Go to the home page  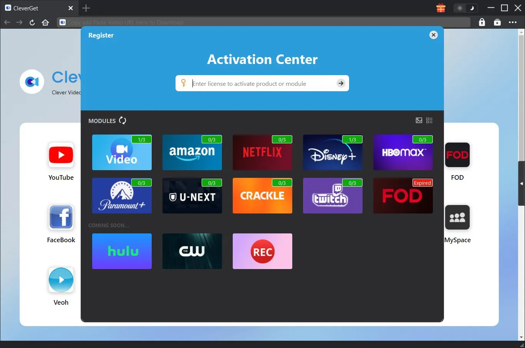[45, 22]
